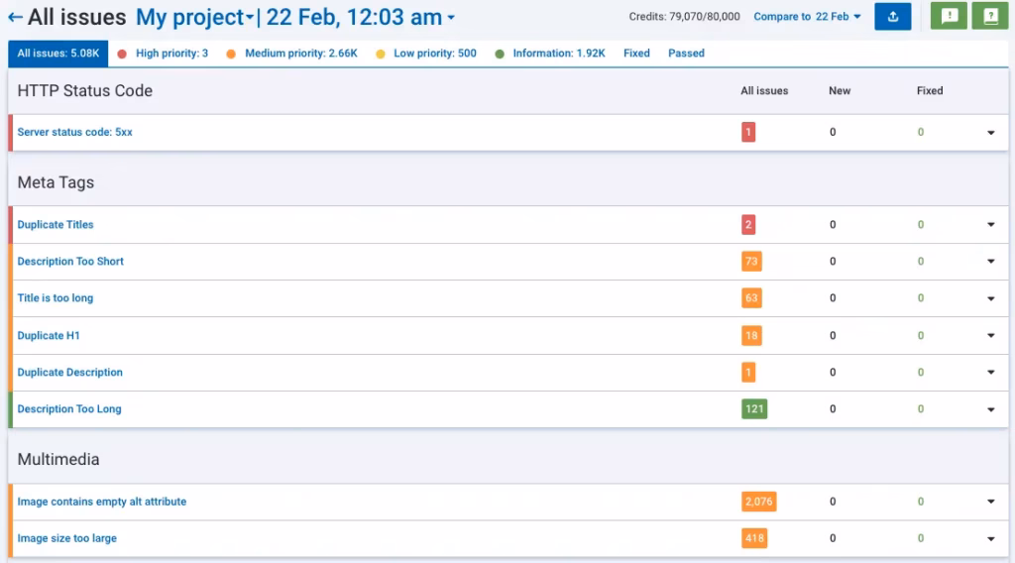Viewport: 1015px width, 563px height.
Task: Select the All issues: 5.08K tab
Action: pos(57,54)
